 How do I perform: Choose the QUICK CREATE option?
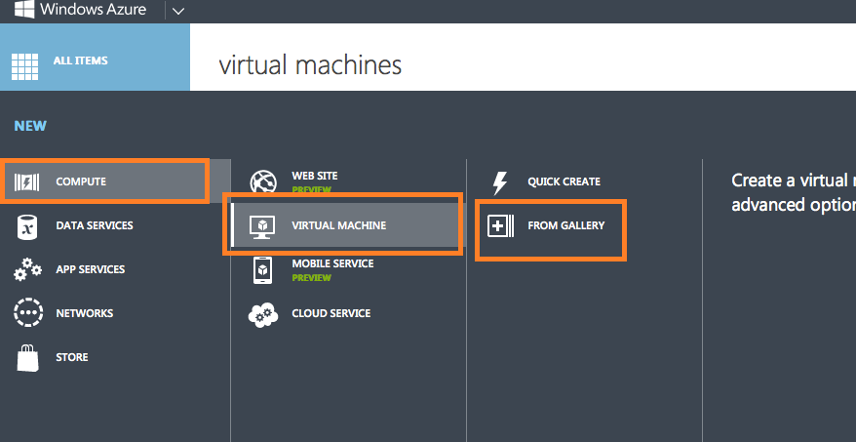[564, 181]
